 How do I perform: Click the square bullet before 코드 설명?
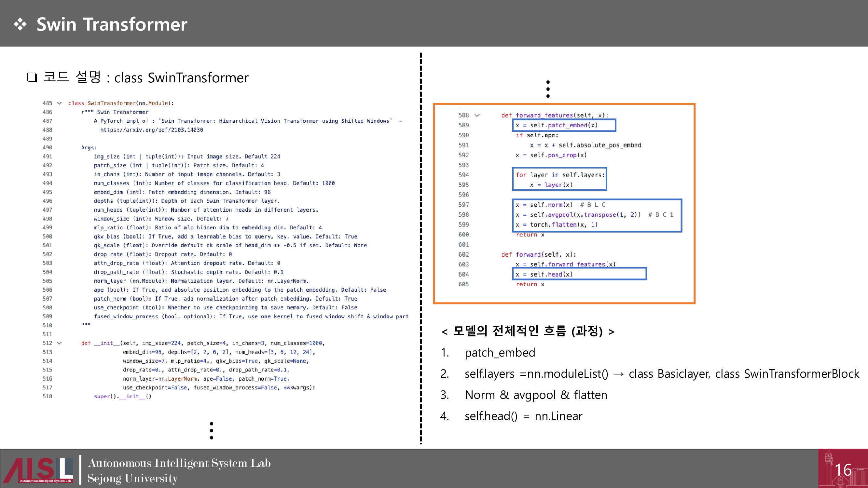32,77
